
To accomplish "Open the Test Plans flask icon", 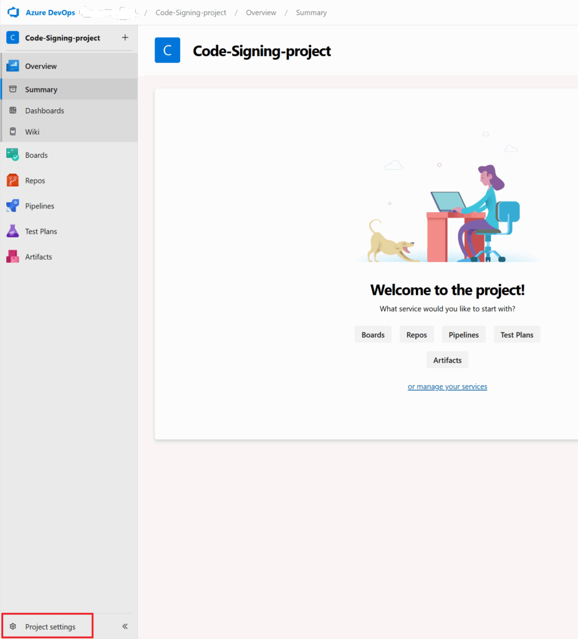I will [x=12, y=232].
